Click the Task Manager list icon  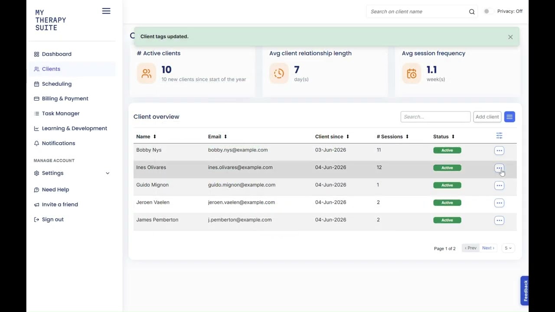click(x=36, y=114)
